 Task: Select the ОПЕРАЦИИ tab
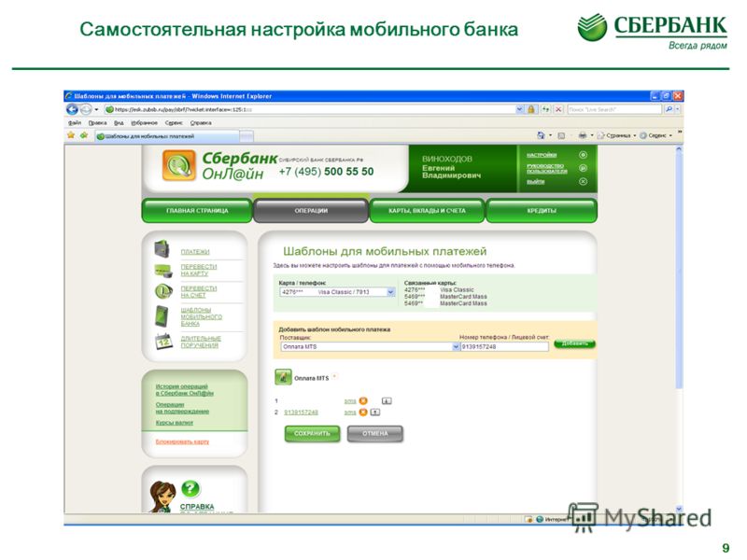[311, 211]
